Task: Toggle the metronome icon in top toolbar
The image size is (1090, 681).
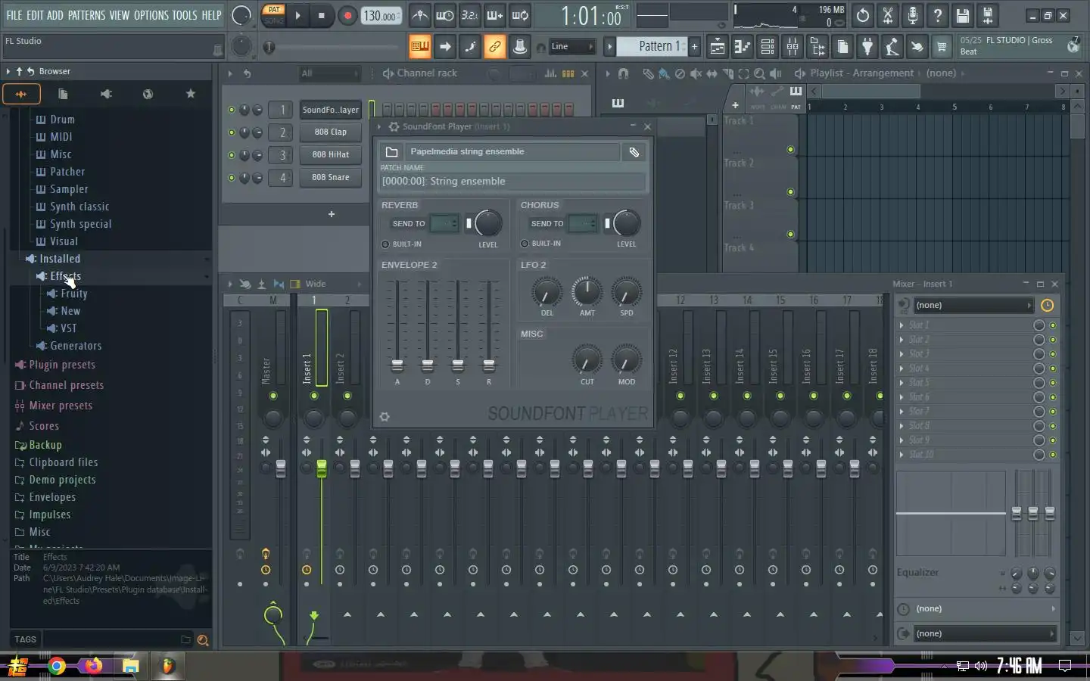Action: click(x=420, y=15)
